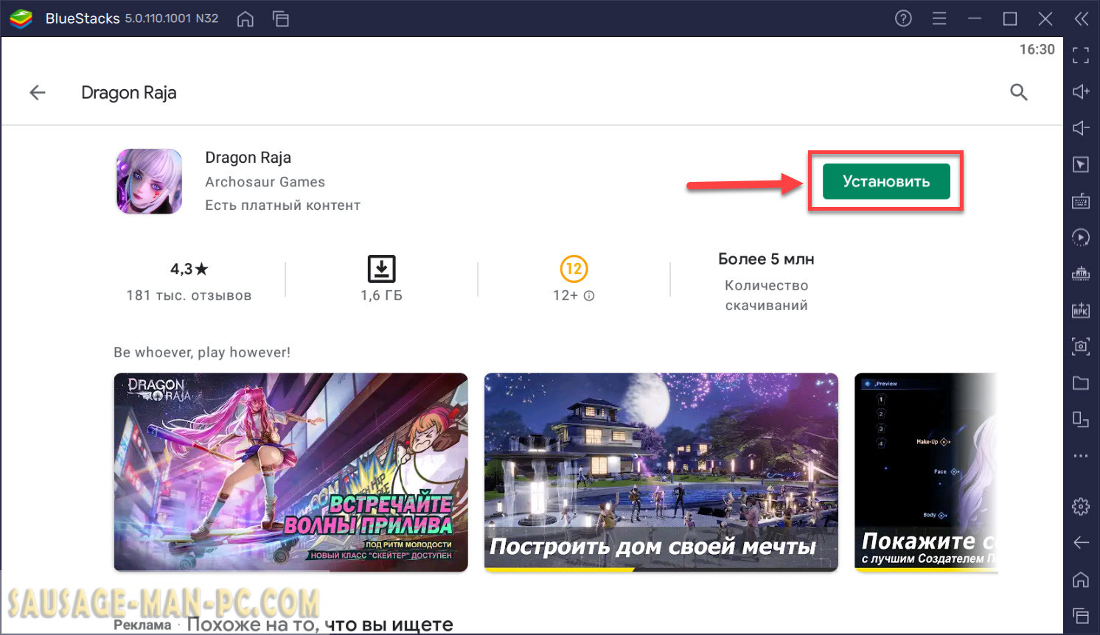
Task: Click the green Установить install button
Action: pyautogui.click(x=886, y=181)
